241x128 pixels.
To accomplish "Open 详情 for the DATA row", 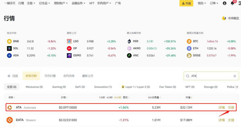I will tap(222, 120).
